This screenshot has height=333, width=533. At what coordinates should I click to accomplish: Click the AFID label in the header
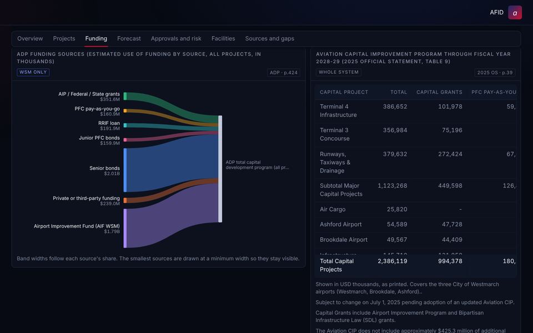tap(496, 13)
